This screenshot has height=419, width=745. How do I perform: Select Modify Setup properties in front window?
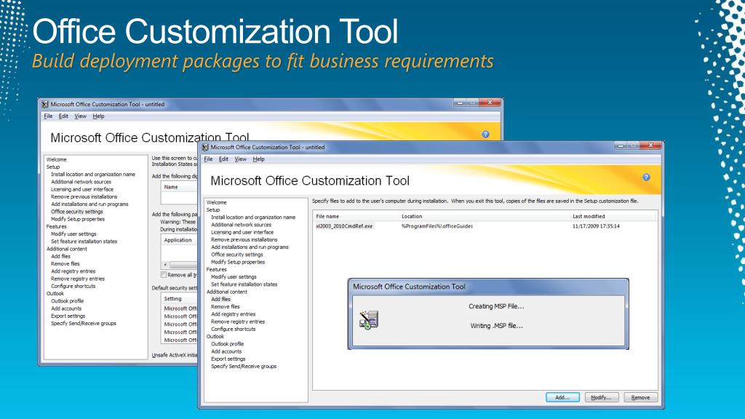click(238, 262)
